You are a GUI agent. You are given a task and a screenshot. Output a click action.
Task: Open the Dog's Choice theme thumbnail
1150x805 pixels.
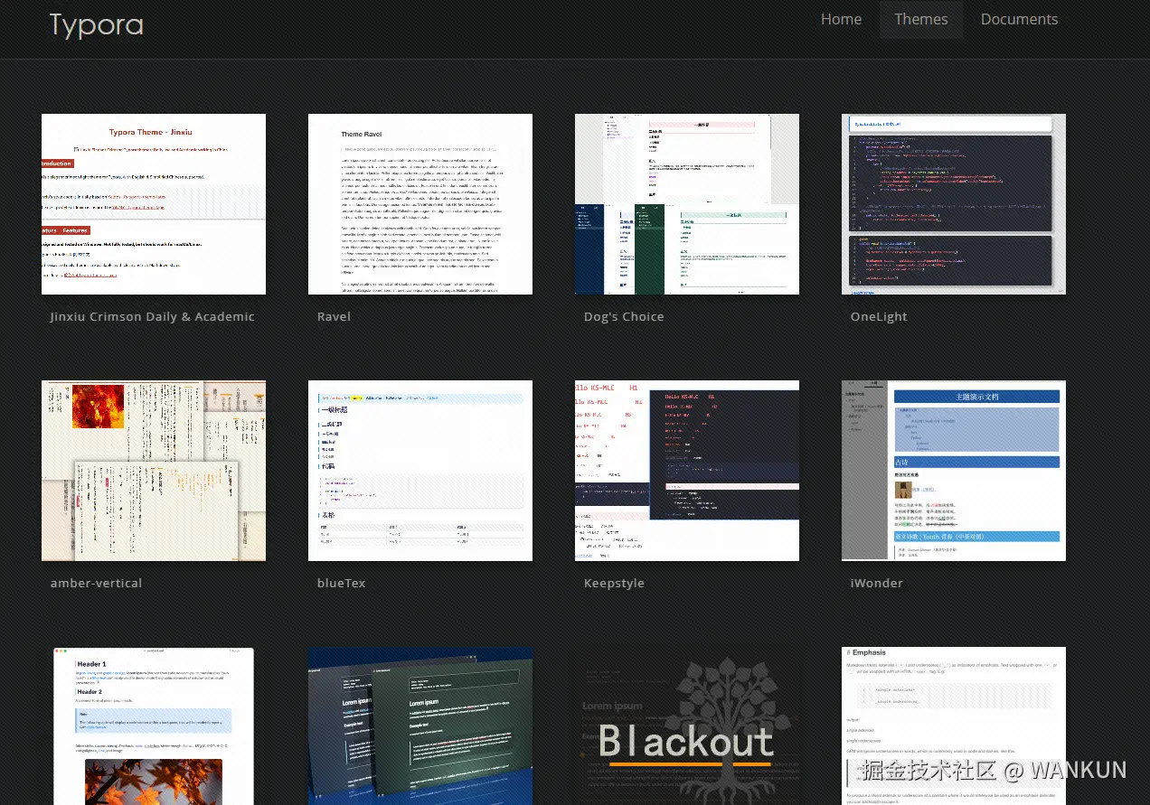coord(687,204)
